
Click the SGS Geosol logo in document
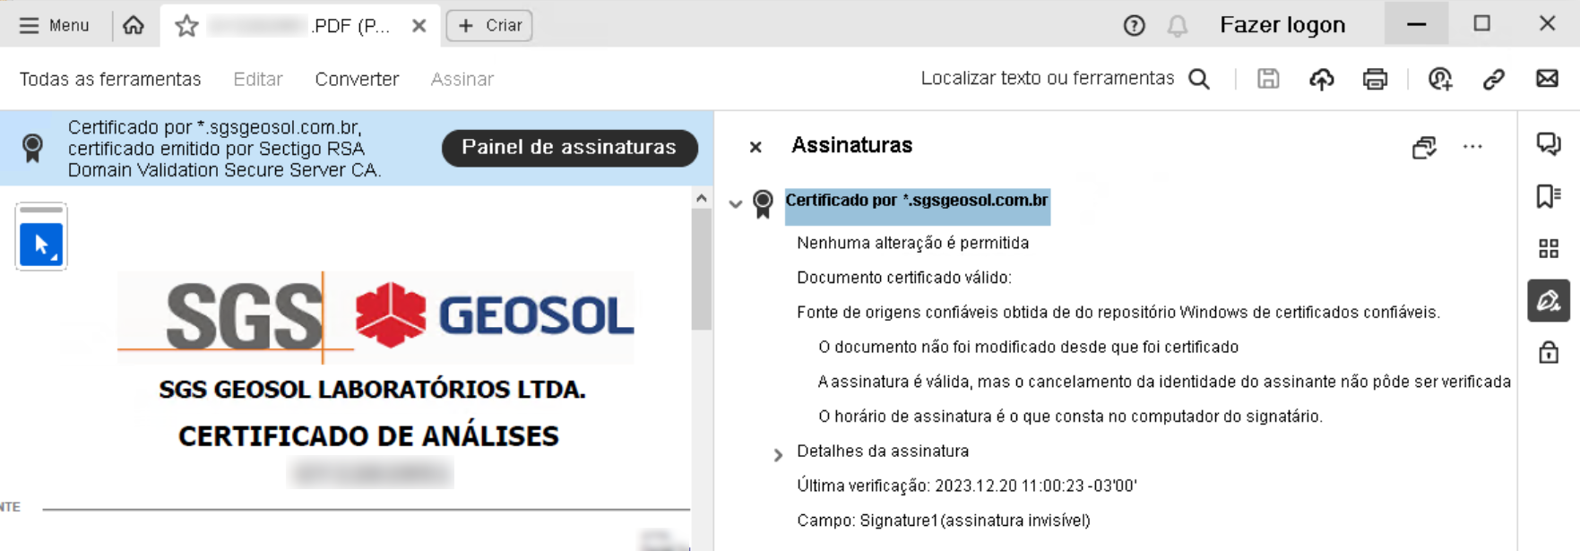[x=376, y=316]
